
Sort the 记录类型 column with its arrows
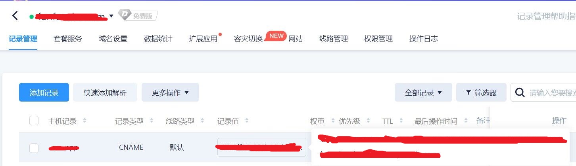coord(152,121)
